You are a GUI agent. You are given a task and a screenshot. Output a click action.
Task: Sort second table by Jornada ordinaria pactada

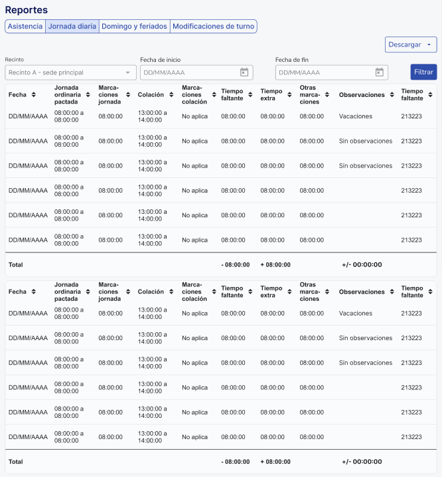(88, 292)
